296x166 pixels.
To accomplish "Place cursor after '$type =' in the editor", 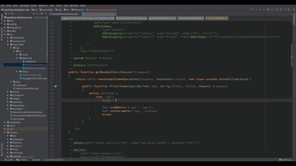I will 116,101.
